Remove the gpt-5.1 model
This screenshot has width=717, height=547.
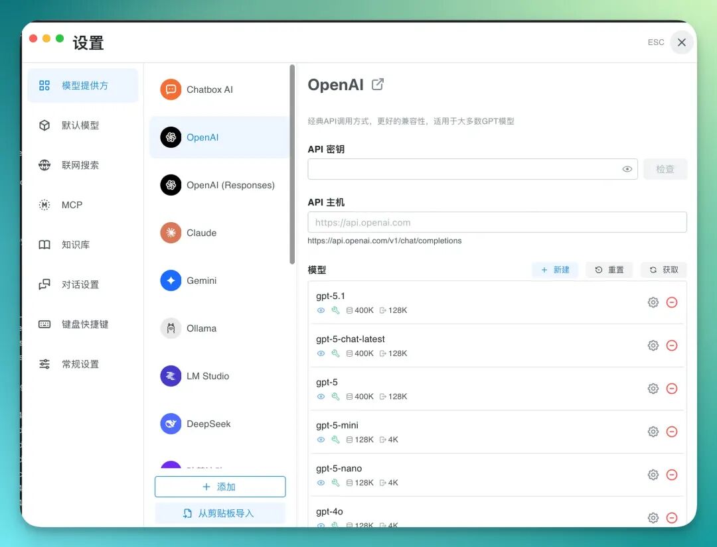point(672,302)
